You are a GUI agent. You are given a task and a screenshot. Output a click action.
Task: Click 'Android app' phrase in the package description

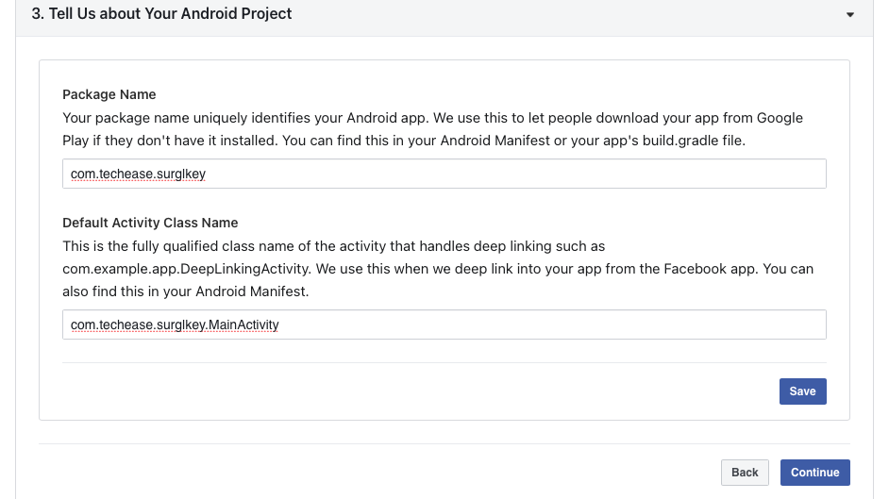click(386, 118)
